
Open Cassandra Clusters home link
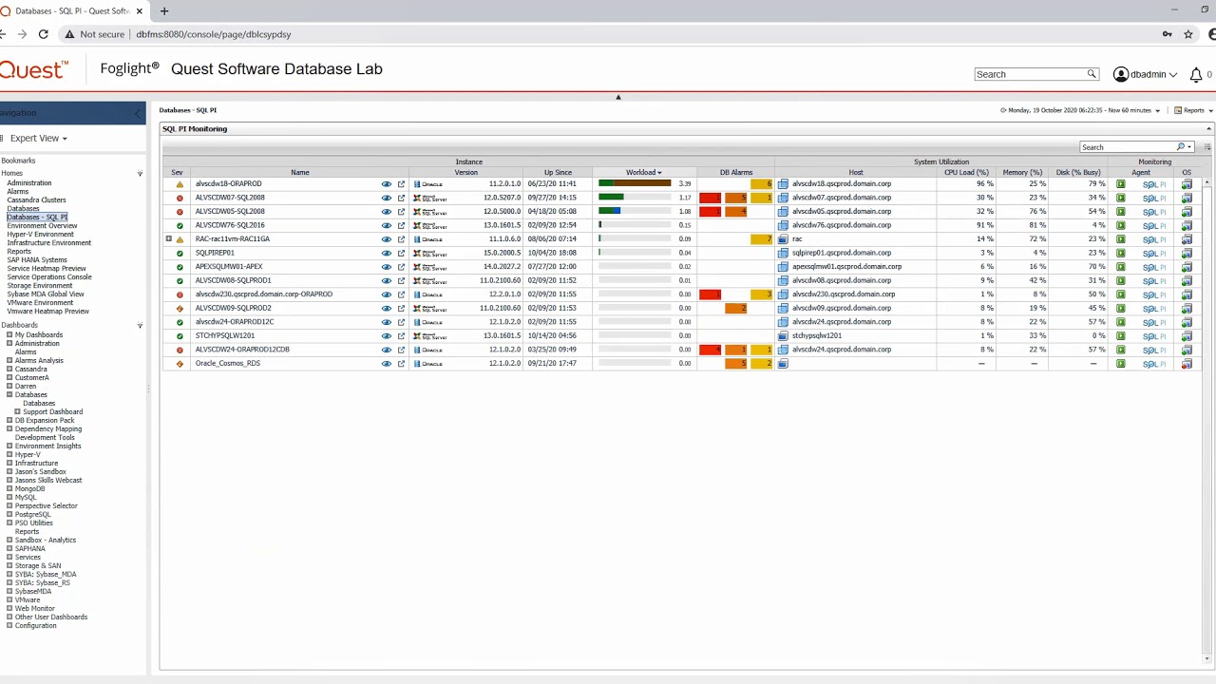[36, 200]
